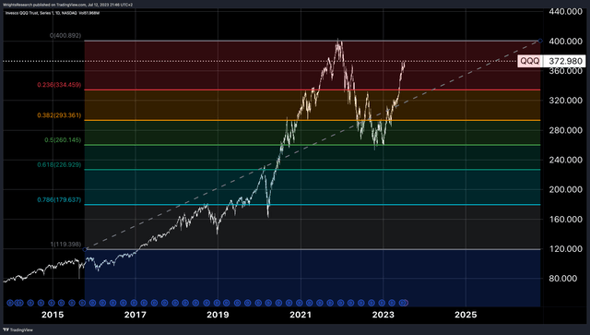Click the orange 0.382 retracement line

click(313, 120)
